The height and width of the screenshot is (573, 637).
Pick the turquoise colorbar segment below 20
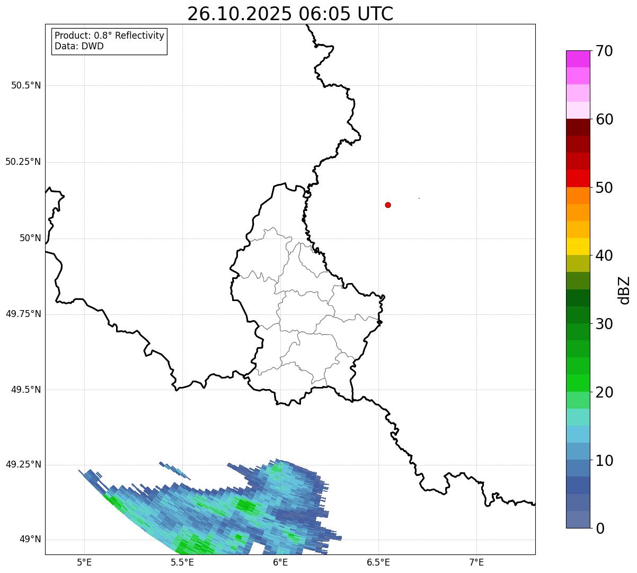point(578,417)
